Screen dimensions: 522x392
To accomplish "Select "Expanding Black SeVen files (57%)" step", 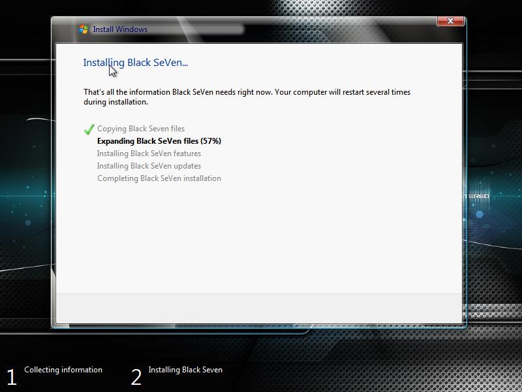I will point(159,141).
